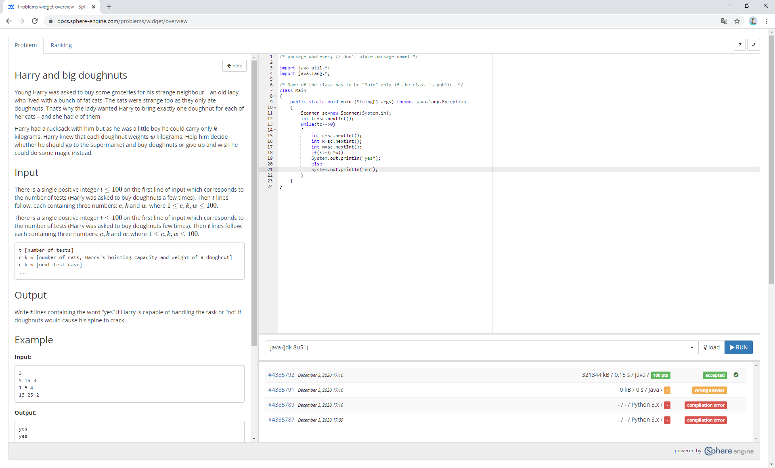
Task: Hide the problem description panel
Action: (234, 65)
